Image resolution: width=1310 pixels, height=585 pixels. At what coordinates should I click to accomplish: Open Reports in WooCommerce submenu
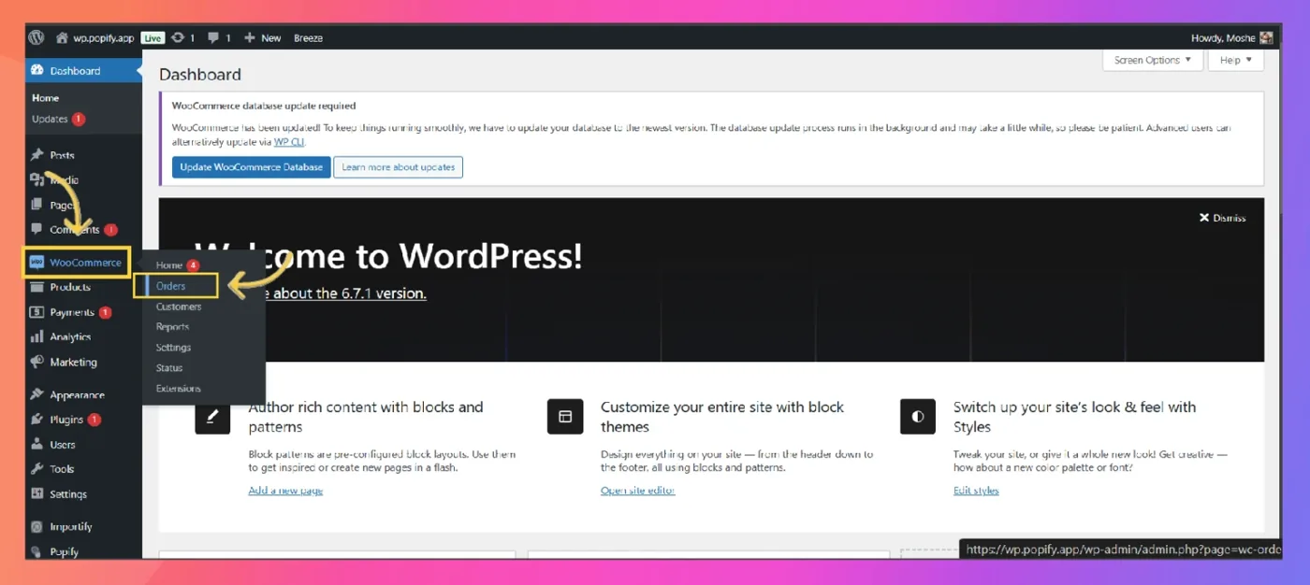point(173,327)
